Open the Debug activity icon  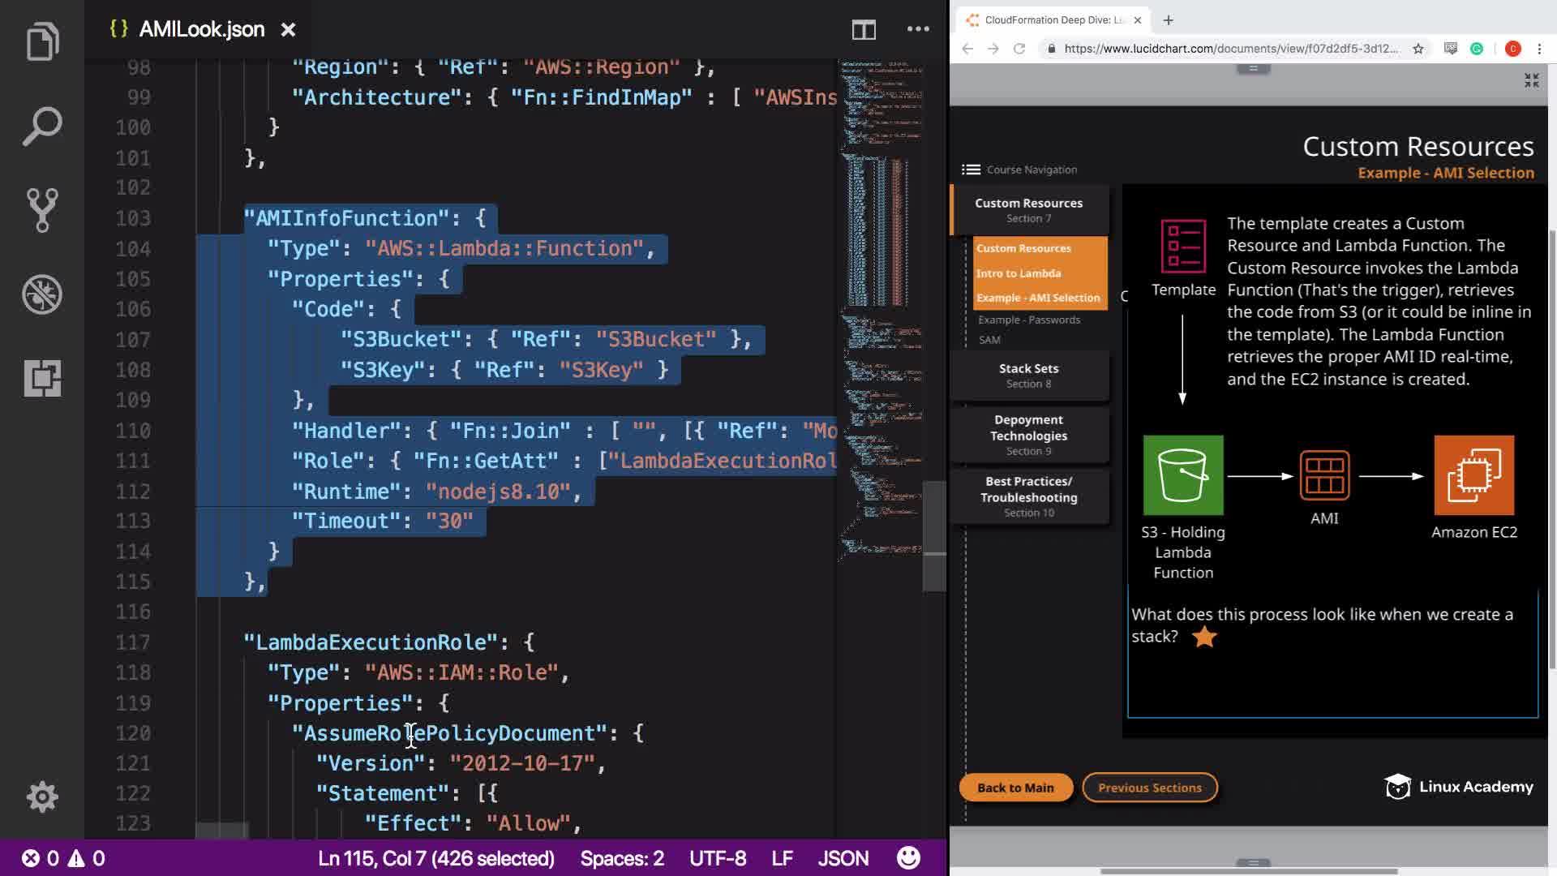tap(42, 294)
